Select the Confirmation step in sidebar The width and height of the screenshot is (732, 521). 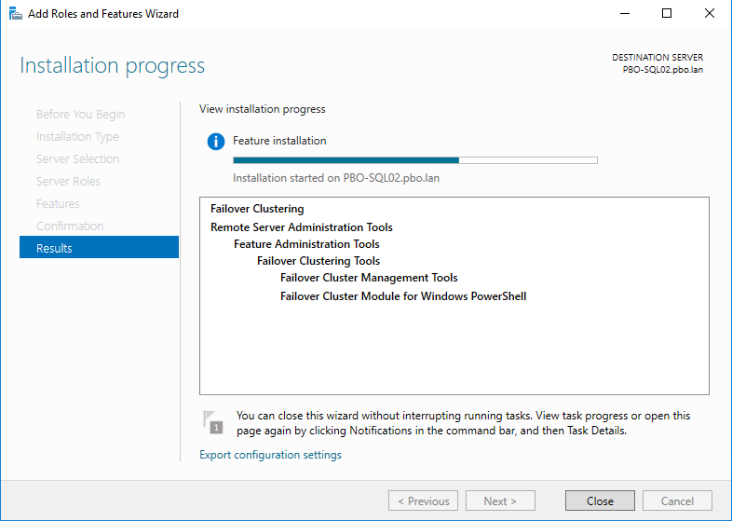point(70,226)
